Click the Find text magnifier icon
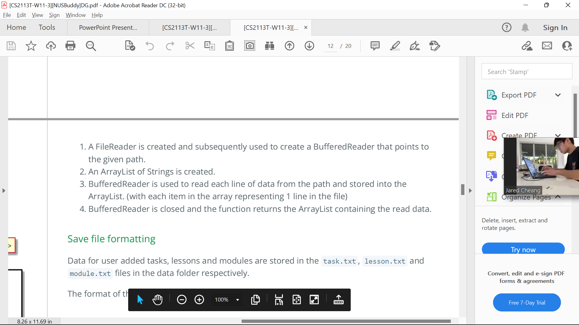Screen dimensions: 579x325 pyautogui.click(x=90, y=46)
